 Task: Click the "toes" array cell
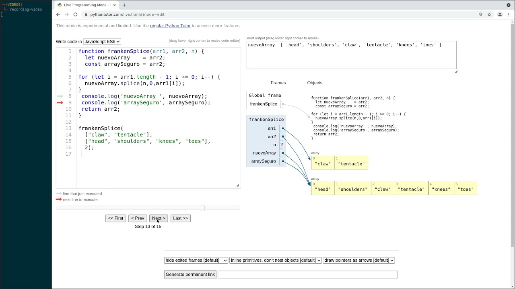coord(466,188)
